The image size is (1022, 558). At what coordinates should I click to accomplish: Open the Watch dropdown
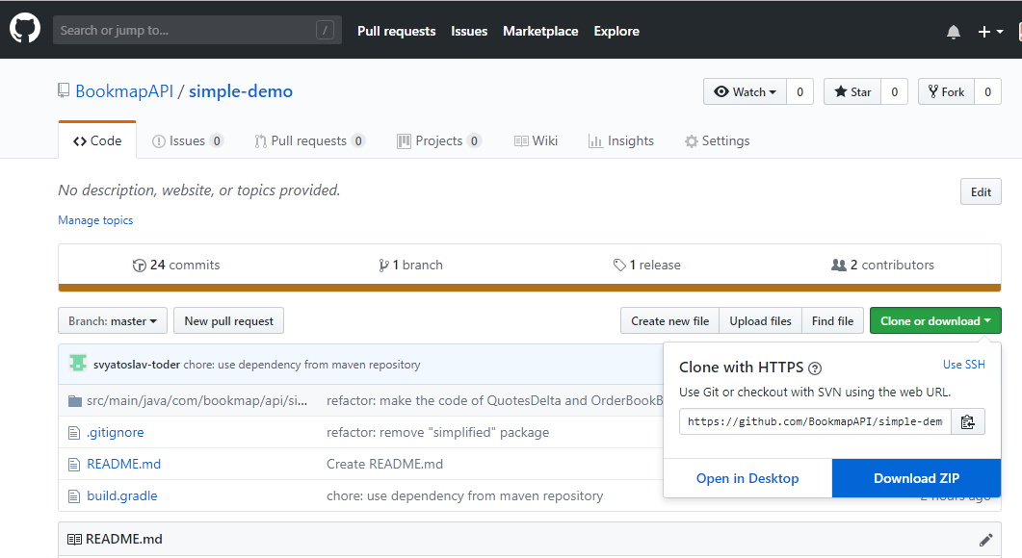746,92
